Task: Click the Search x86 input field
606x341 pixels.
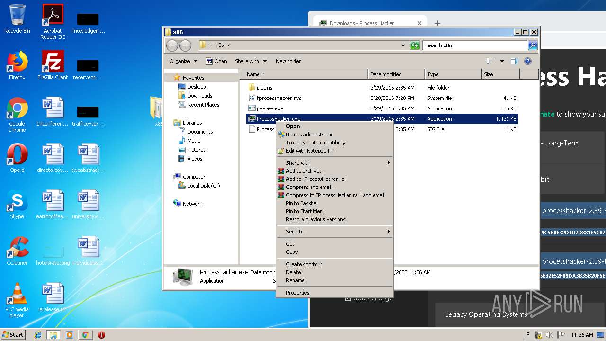Action: point(475,45)
